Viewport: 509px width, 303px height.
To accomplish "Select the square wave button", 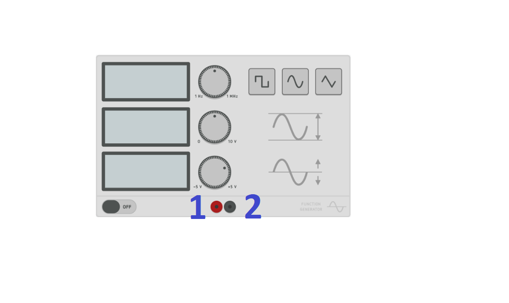I will point(262,82).
